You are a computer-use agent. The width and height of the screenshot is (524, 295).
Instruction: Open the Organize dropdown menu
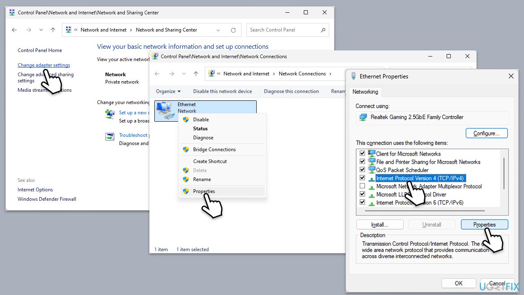pyautogui.click(x=168, y=91)
